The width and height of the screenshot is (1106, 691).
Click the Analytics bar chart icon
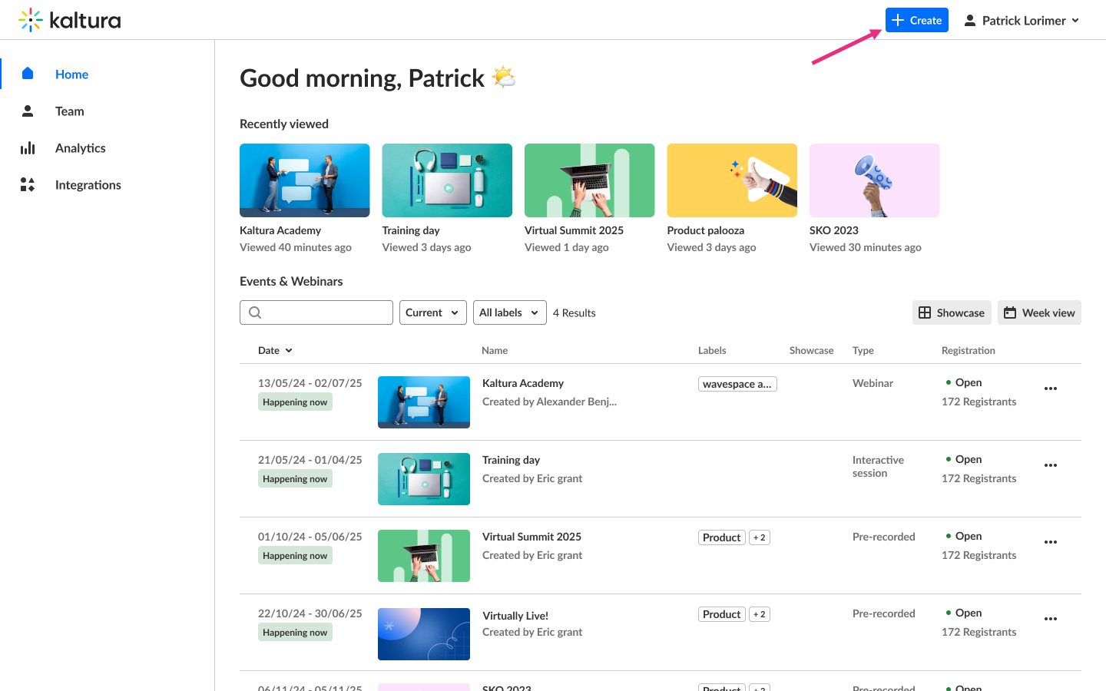click(x=28, y=147)
